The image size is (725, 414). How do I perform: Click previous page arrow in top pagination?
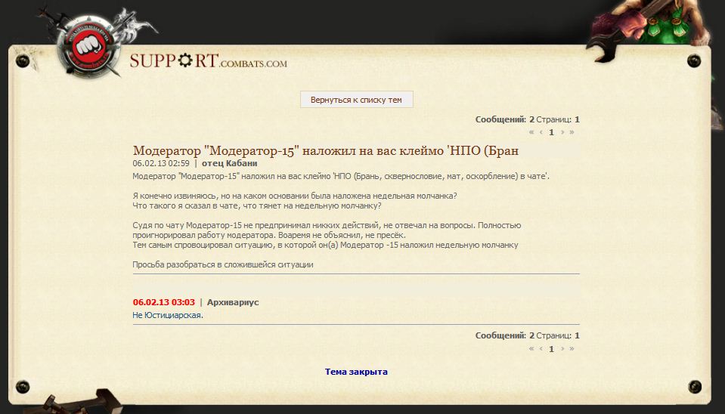(x=541, y=132)
